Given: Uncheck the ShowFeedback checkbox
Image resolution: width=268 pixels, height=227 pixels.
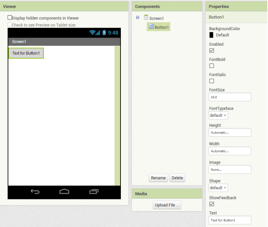Looking at the screenshot, I should tap(211, 204).
